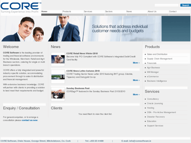
Task: Click More for Sunday Business Post
Action: point(136,94)
